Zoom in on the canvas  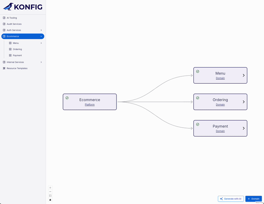point(50,188)
